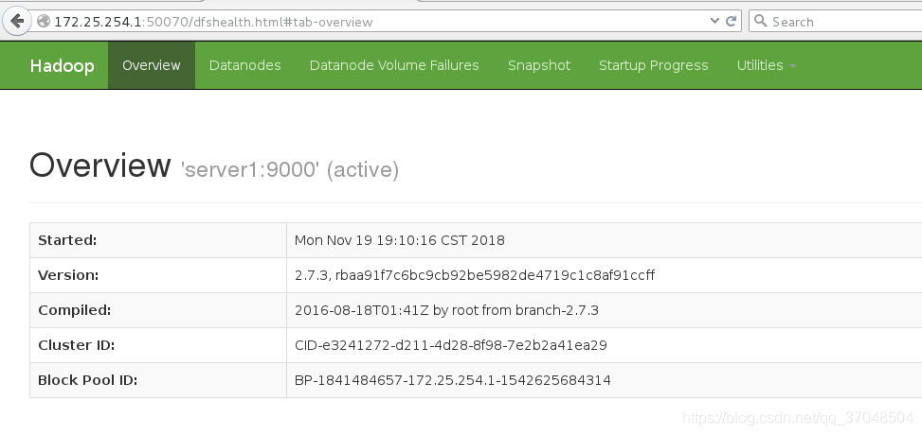Focus the browser Search field
This screenshot has height=435, width=922.
click(x=835, y=21)
